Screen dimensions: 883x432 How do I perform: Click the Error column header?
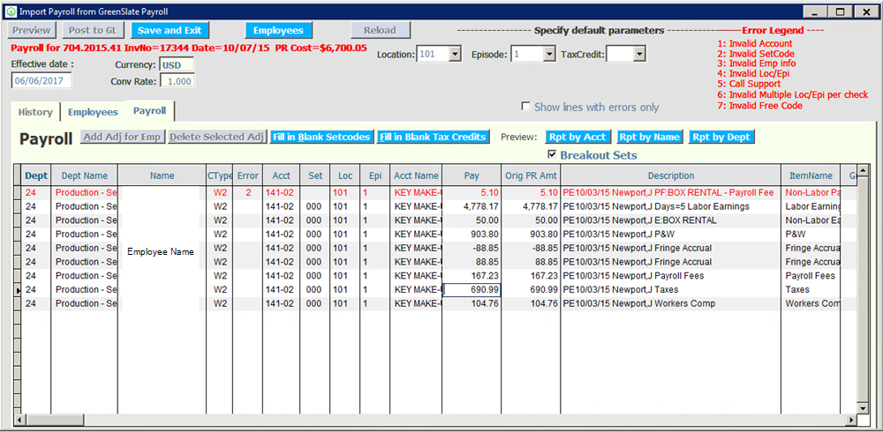(x=248, y=175)
